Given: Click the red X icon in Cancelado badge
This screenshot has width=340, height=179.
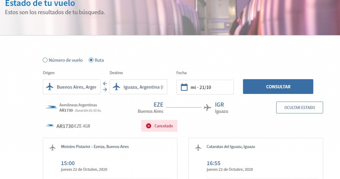Looking at the screenshot, I should point(149,126).
